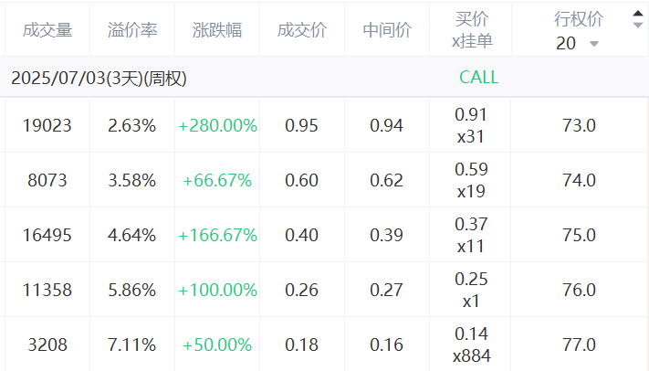
Task: Sort by 涨跌幅 column header
Action: tap(217, 30)
